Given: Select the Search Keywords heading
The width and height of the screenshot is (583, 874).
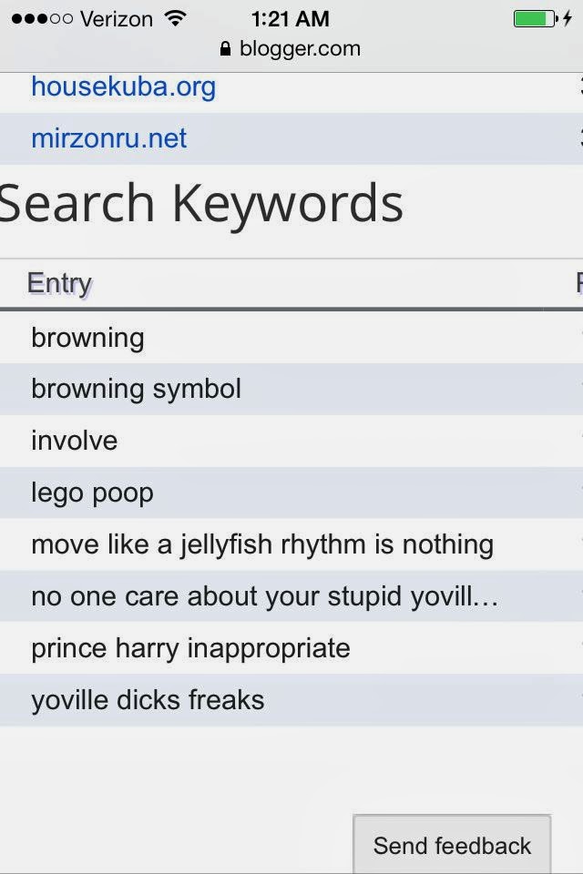Looking at the screenshot, I should coord(201,203).
